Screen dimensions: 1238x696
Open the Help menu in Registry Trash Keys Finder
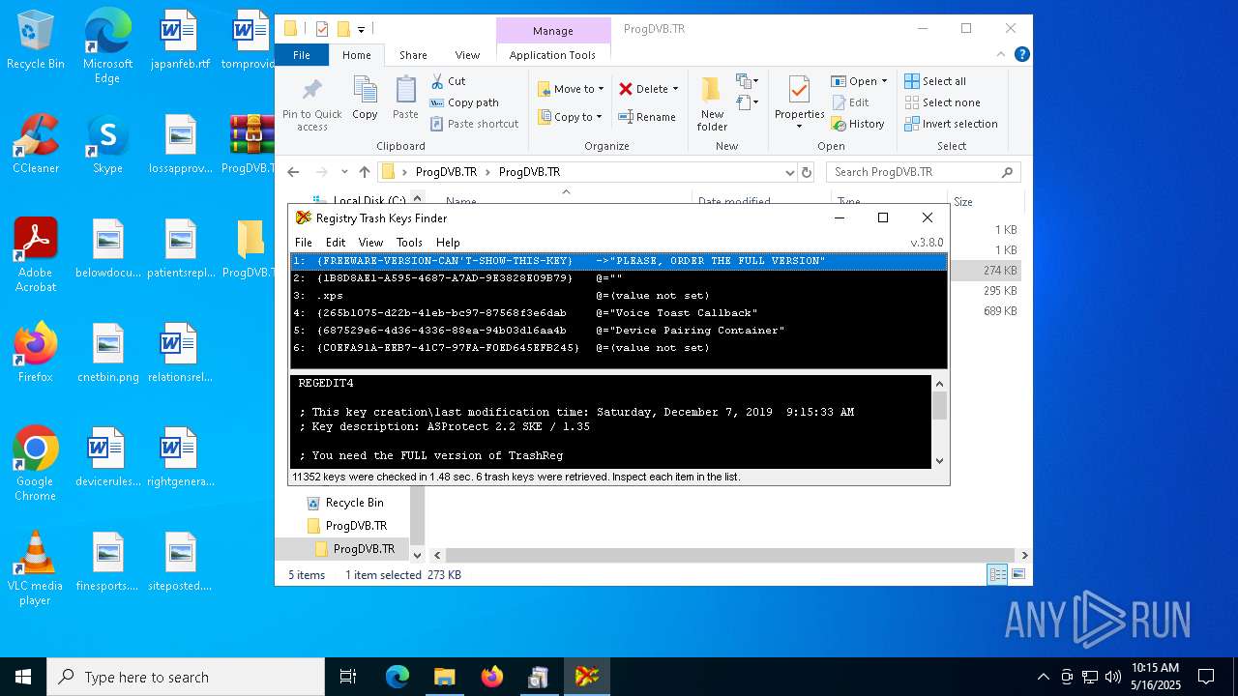tap(448, 243)
